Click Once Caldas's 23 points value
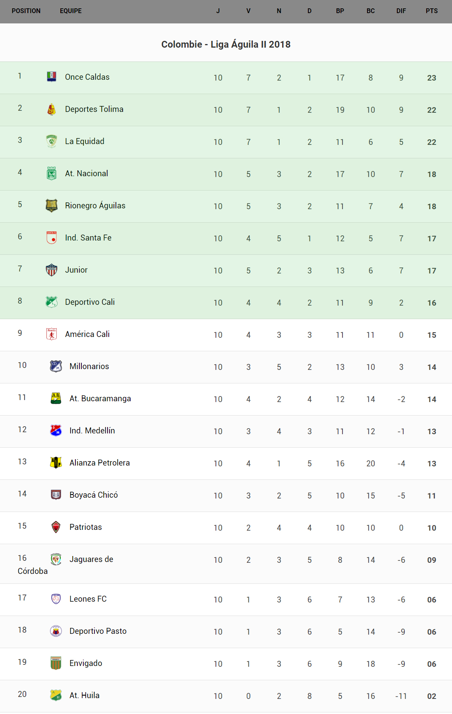Screen dimensions: 452x714 coord(431,78)
